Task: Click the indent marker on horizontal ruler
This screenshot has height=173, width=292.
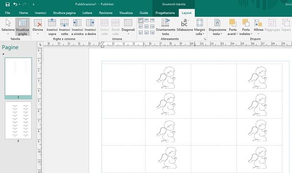Action: coord(102,45)
